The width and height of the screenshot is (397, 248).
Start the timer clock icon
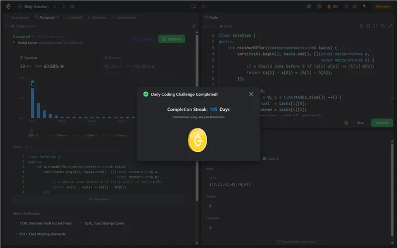(346, 6)
